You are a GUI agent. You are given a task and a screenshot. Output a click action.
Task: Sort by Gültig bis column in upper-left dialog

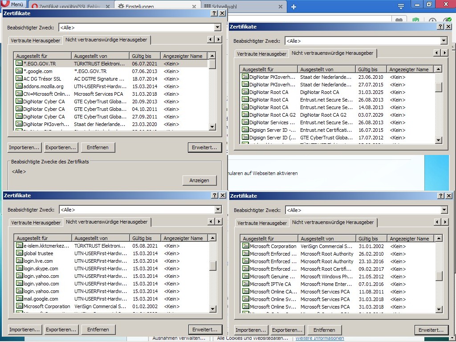tap(145, 56)
